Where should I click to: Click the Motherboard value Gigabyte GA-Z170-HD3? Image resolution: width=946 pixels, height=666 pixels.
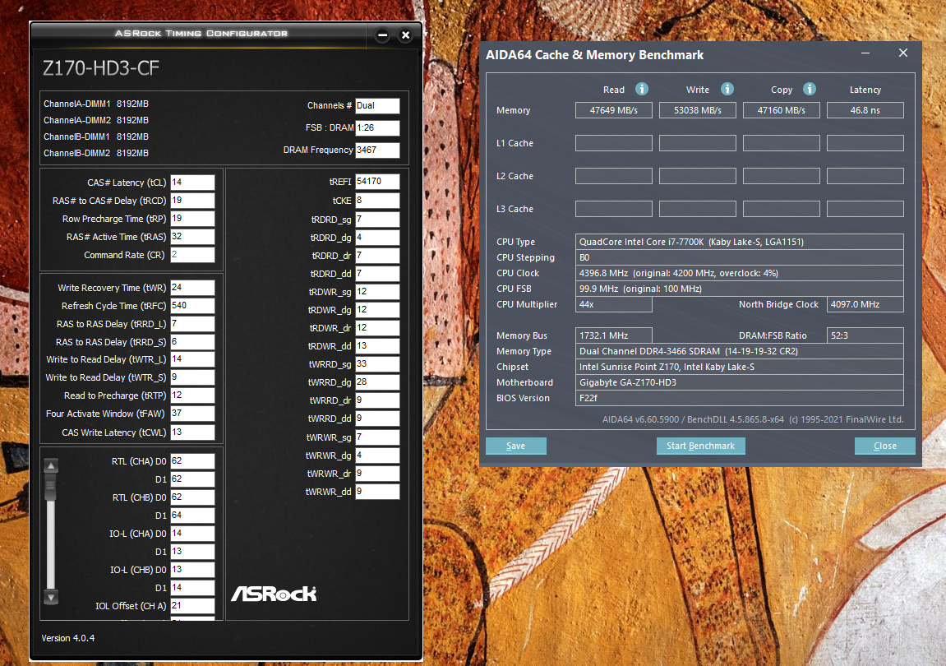[740, 383]
